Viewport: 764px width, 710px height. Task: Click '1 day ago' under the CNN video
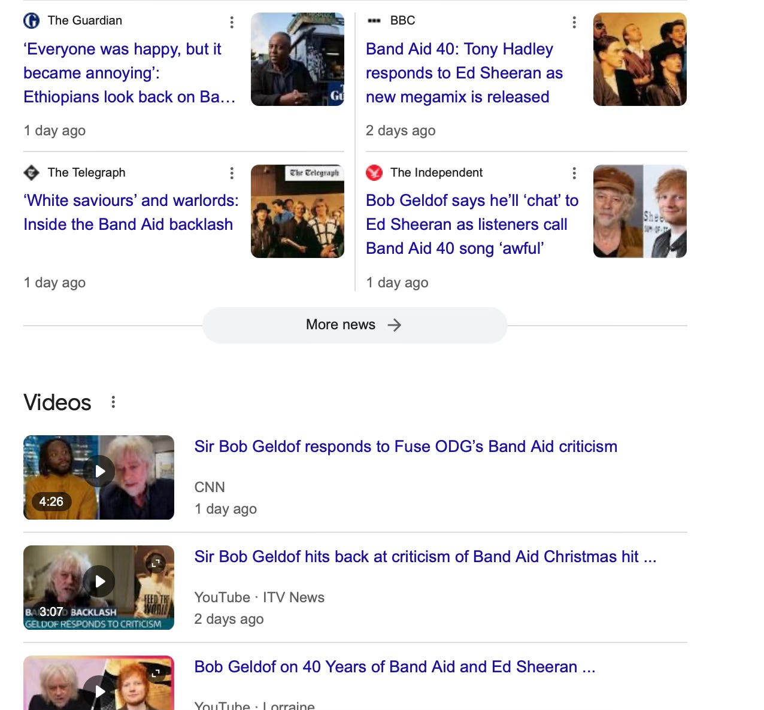(x=225, y=509)
